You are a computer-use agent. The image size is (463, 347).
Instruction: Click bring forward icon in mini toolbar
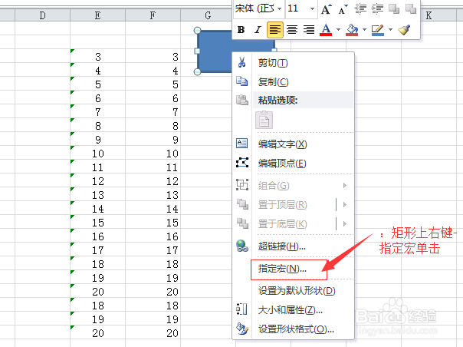coord(394,9)
